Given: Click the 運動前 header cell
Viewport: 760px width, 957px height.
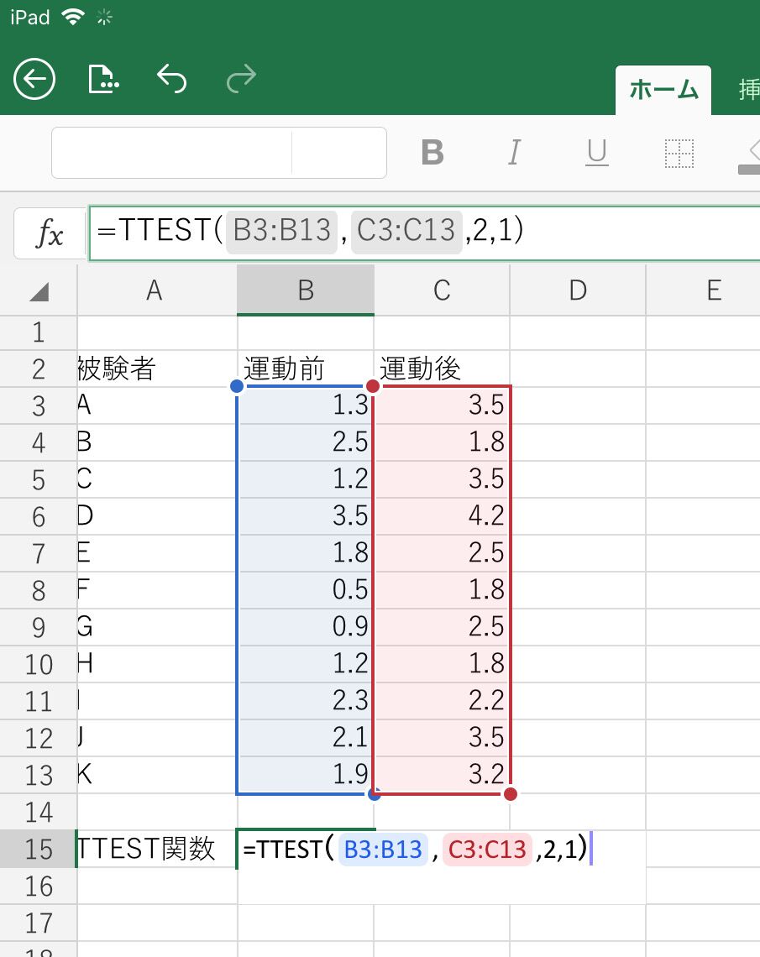Looking at the screenshot, I should (305, 369).
